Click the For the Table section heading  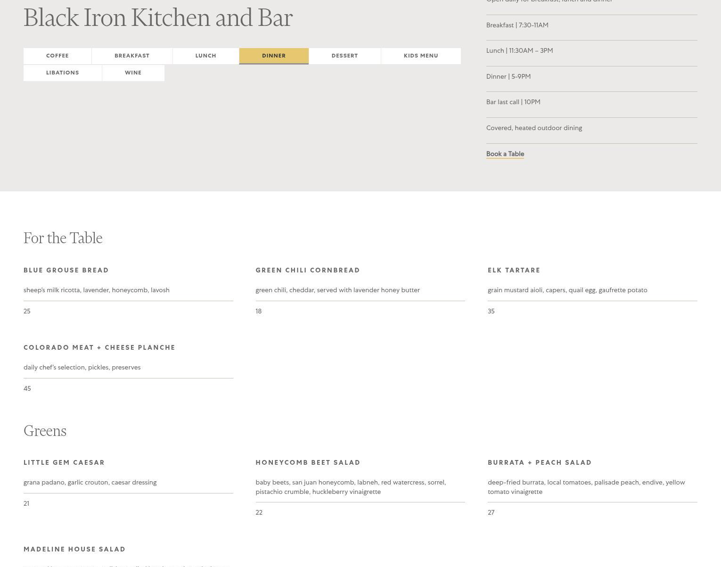[63, 238]
